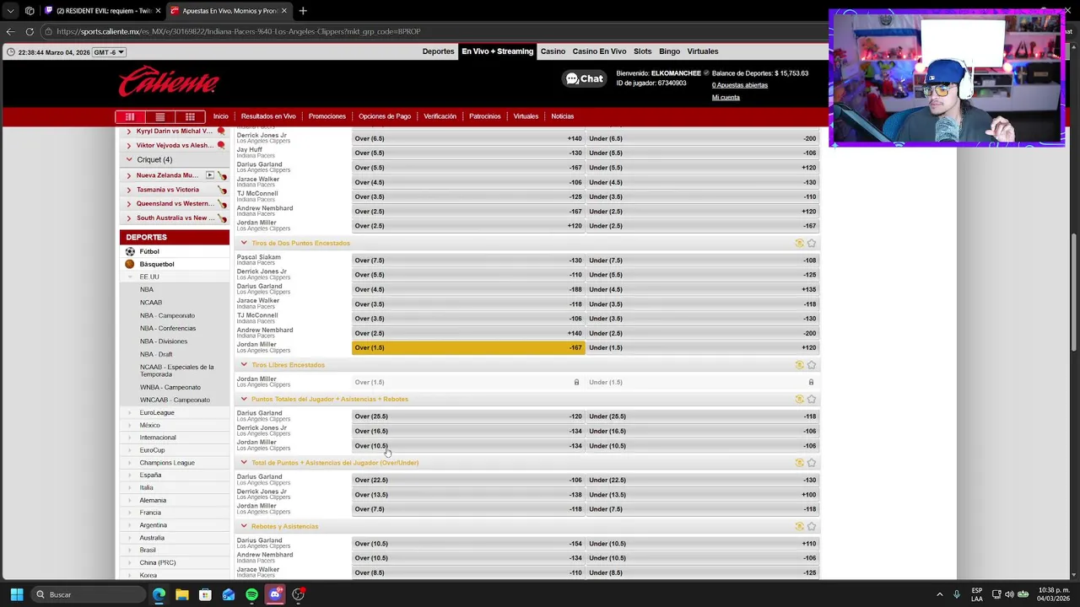Open En Vivo + Streaming tab
Viewport: 1080px width, 607px height.
coord(497,51)
